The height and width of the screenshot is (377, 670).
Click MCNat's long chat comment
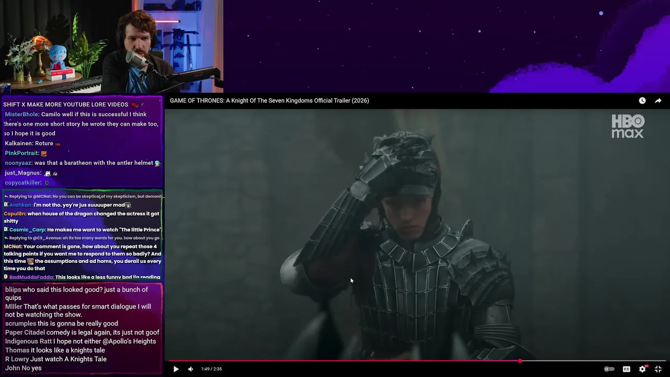tap(83, 257)
